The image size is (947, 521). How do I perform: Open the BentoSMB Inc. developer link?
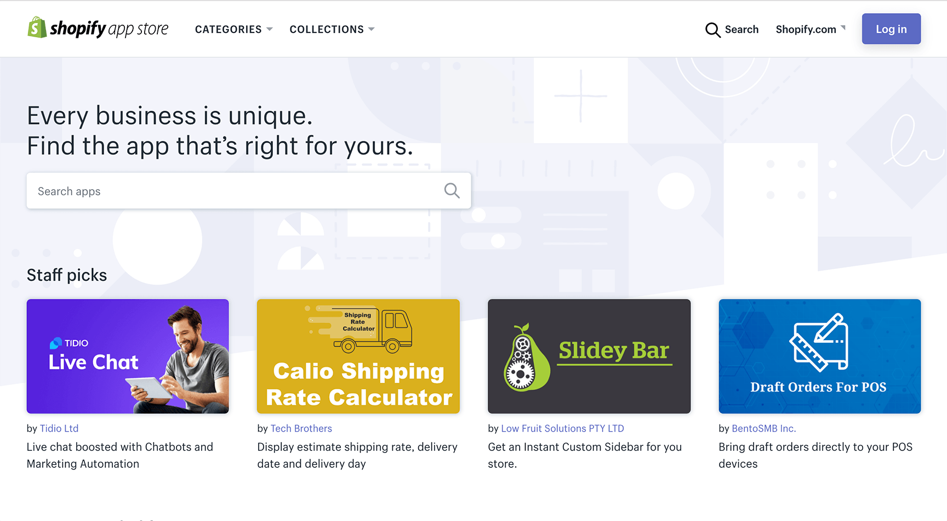(x=764, y=428)
